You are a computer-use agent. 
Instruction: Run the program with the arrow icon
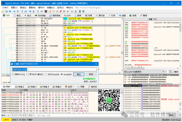click(x=14, y=11)
